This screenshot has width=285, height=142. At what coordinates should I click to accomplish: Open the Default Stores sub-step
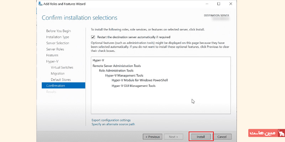pyautogui.click(x=61, y=80)
